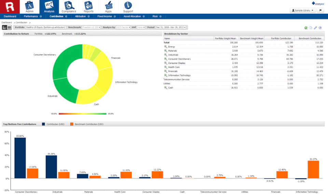Open the Apps basket icon
The width and height of the screenshot is (328, 196).
pyautogui.click(x=108, y=5)
